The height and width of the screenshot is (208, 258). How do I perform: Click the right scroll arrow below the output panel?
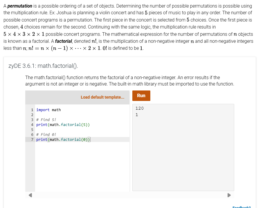(229, 195)
